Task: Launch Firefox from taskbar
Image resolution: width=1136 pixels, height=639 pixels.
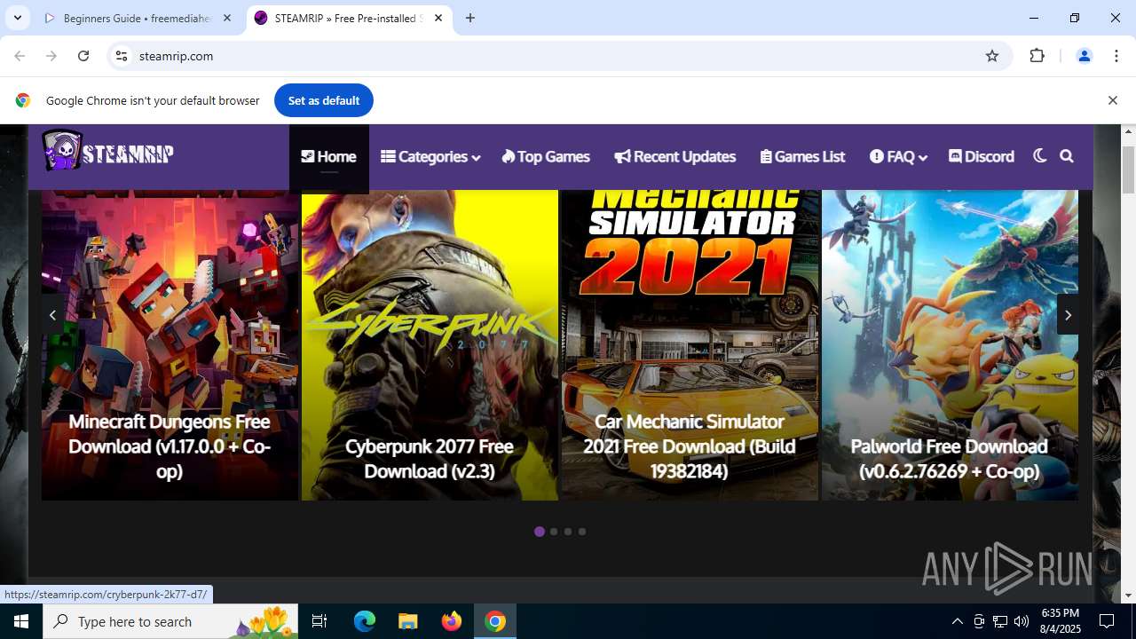Action: pos(452,621)
